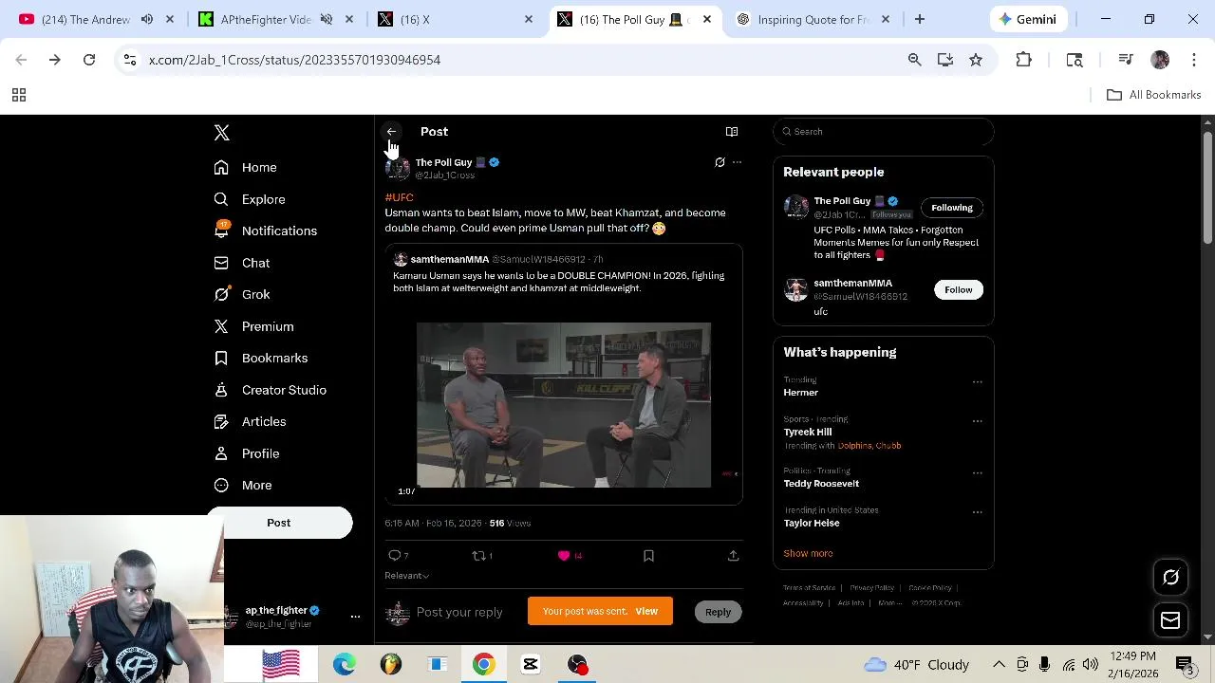Open reader view icon in Post header
Screen dimensions: 1215x683
(732, 132)
